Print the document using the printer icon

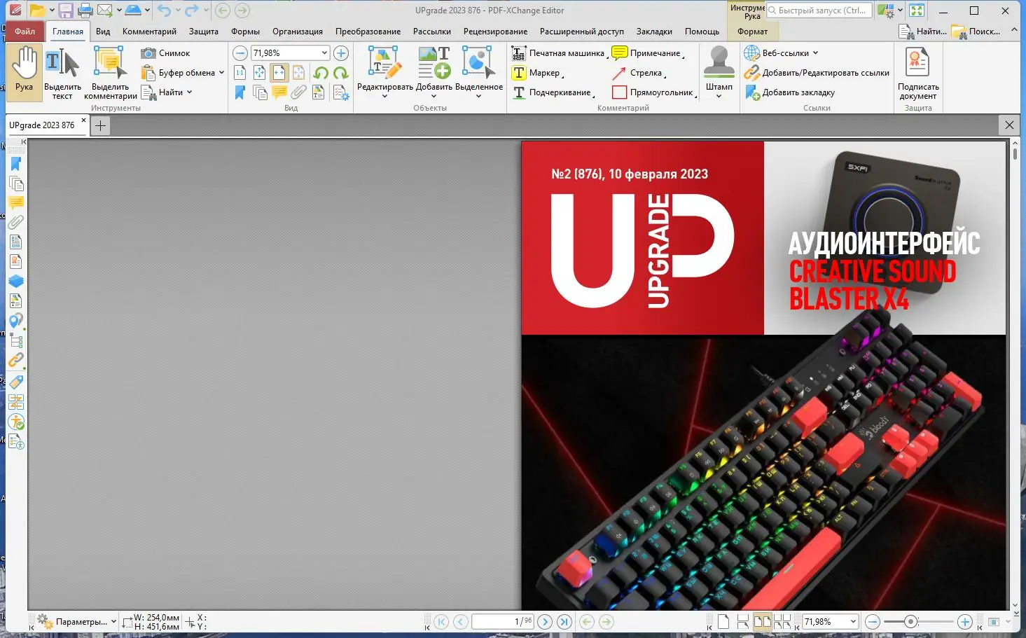pos(85,11)
